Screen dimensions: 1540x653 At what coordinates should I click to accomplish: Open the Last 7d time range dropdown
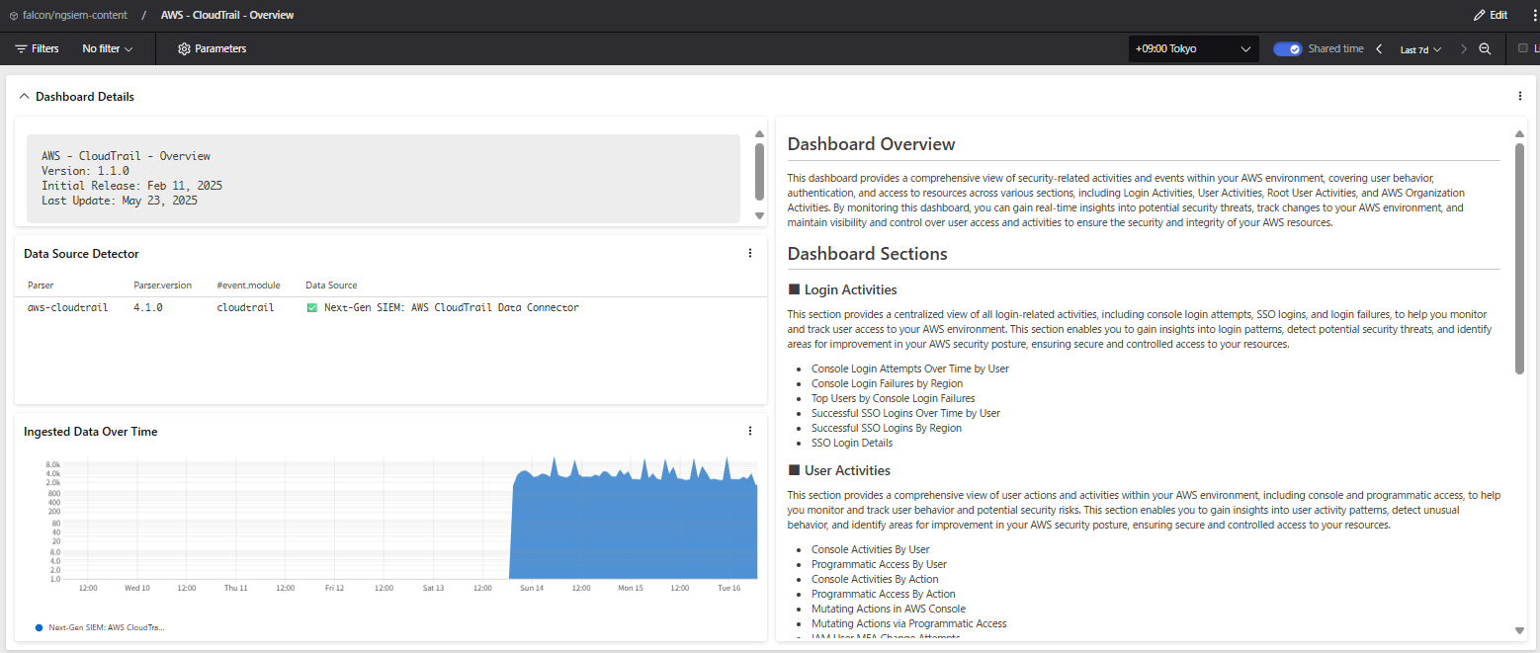(x=1420, y=49)
